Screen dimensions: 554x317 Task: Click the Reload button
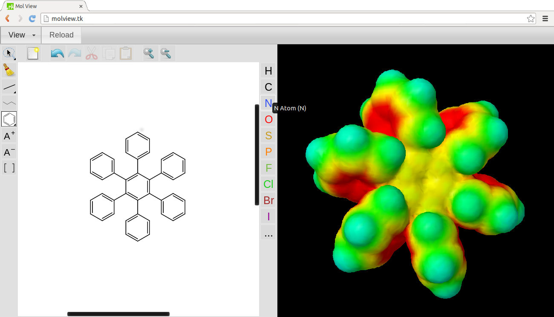tap(61, 35)
